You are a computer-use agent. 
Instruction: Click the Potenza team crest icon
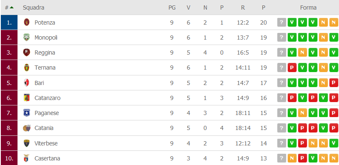pyautogui.click(x=27, y=22)
